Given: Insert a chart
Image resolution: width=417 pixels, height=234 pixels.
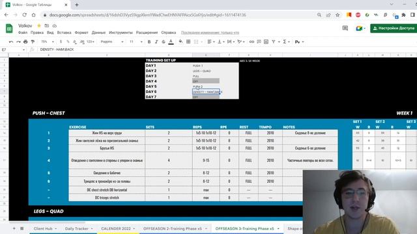Looking at the screenshot, I should (x=266, y=42).
